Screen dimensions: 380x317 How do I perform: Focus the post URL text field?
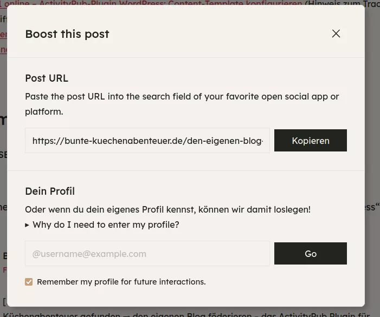(147, 141)
